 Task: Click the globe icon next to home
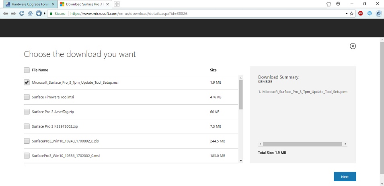[39, 13]
